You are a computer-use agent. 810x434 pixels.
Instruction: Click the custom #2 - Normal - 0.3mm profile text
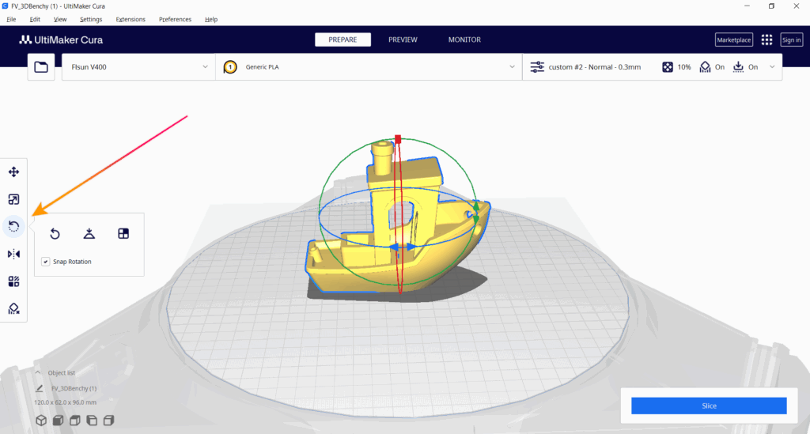pyautogui.click(x=595, y=67)
